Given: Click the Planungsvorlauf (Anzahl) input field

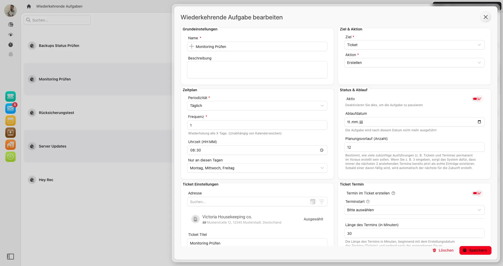Looking at the screenshot, I should pyautogui.click(x=414, y=147).
